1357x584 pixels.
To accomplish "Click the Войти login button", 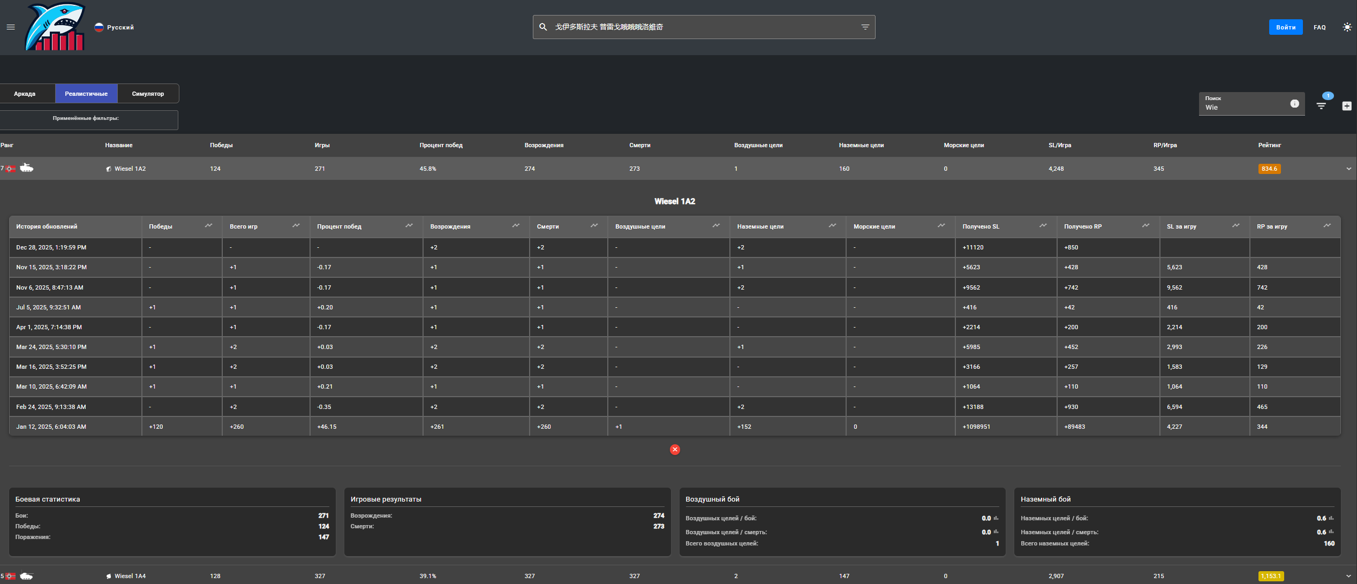I will coord(1285,27).
